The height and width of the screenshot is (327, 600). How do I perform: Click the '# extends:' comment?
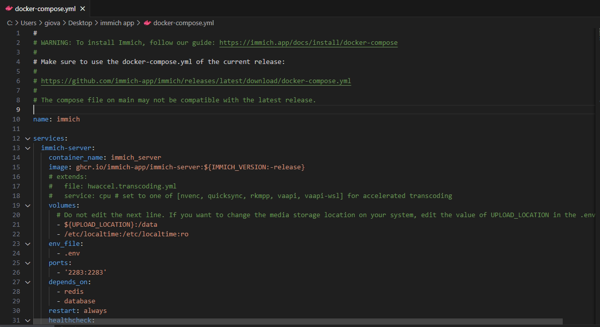tap(68, 176)
